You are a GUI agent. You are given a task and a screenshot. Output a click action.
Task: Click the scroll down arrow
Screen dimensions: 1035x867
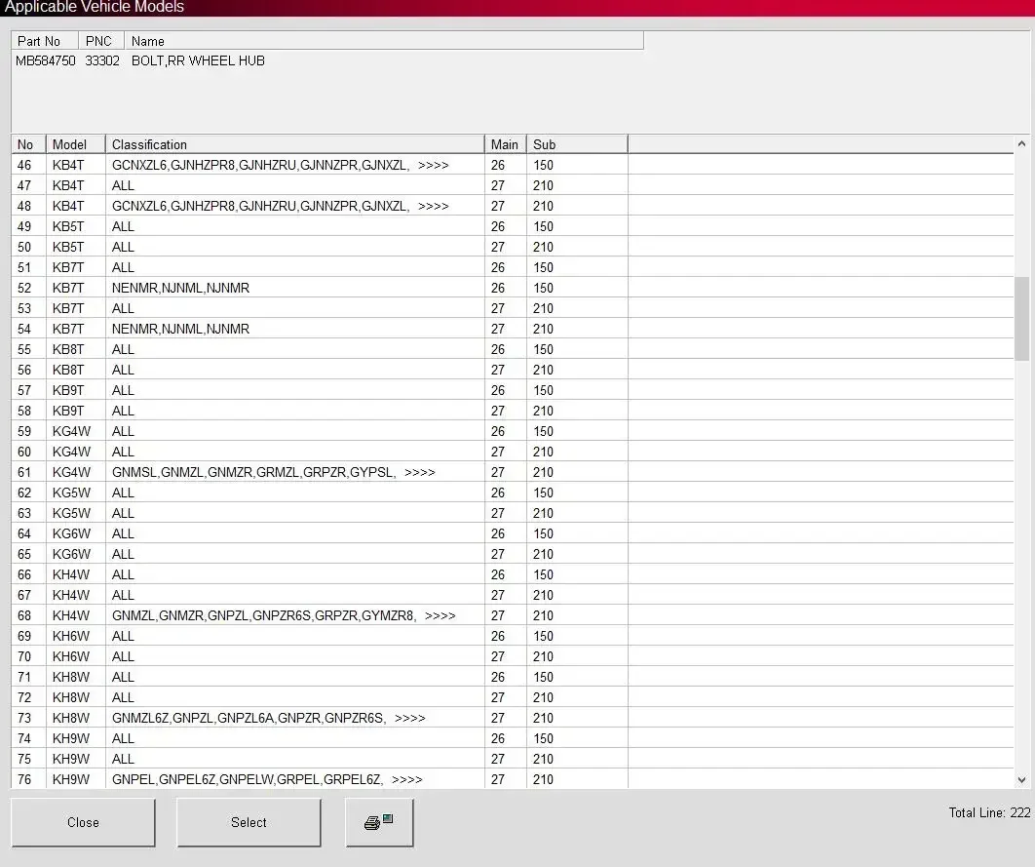click(x=1021, y=780)
